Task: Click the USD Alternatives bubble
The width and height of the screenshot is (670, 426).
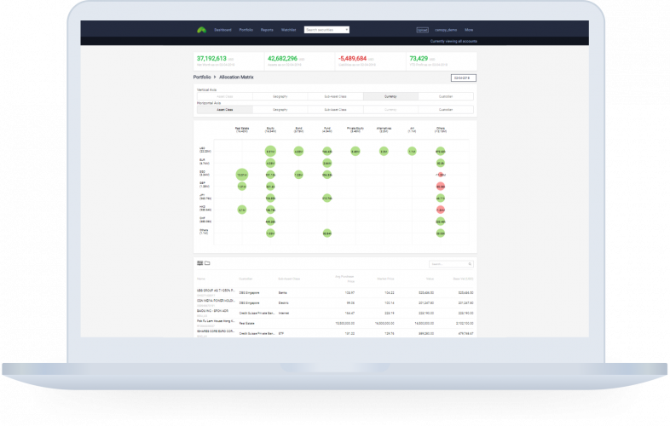Action: tap(384, 152)
